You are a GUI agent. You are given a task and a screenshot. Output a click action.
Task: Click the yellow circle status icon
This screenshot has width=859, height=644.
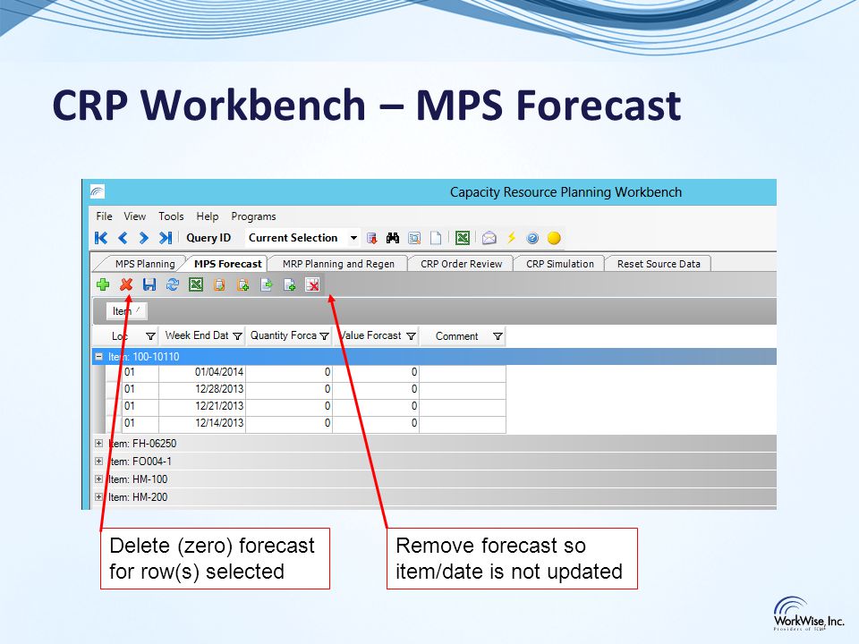tap(554, 238)
